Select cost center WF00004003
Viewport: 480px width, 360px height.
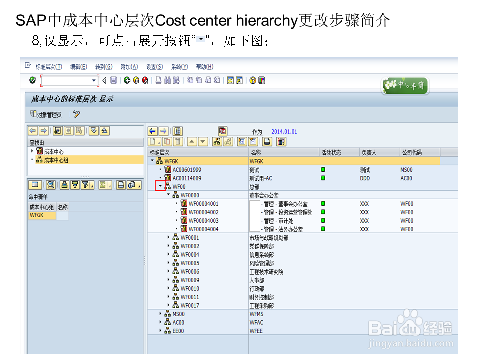coord(203,220)
